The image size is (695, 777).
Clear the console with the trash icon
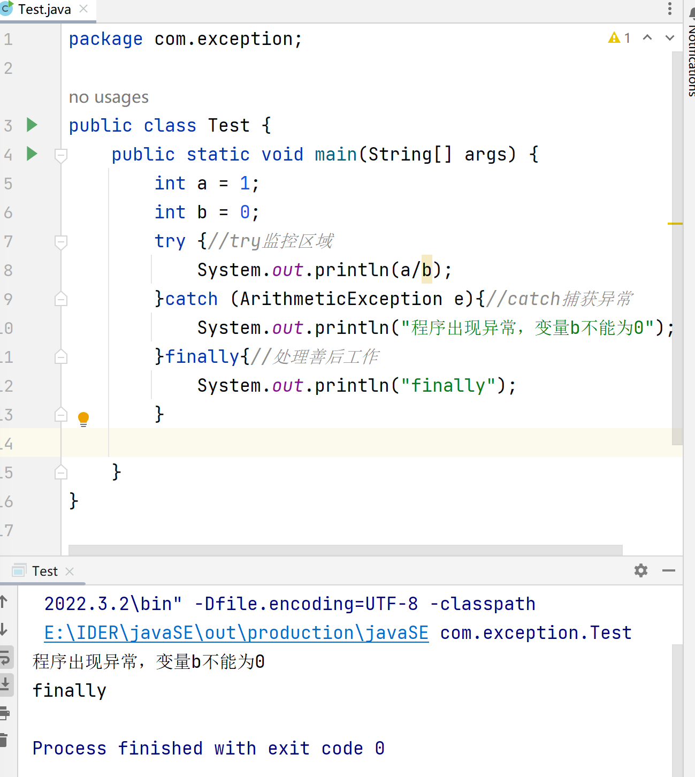pyautogui.click(x=4, y=741)
